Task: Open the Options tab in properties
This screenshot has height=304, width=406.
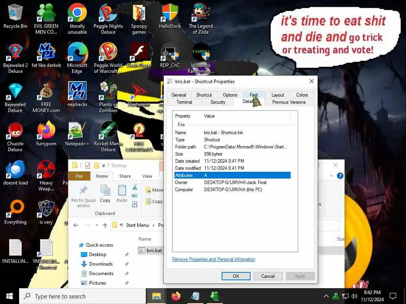Action: 230,95
